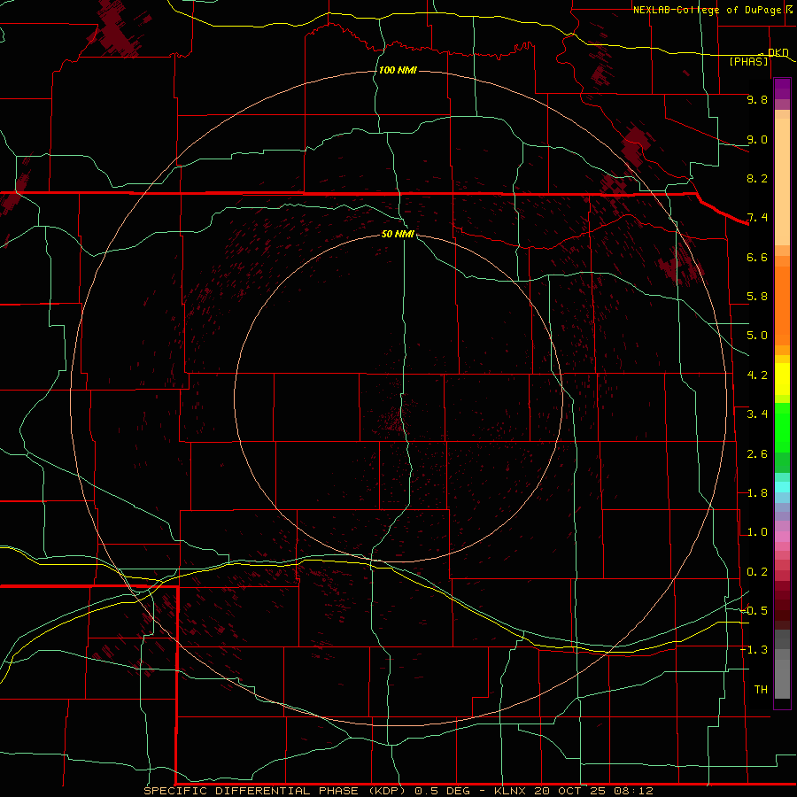Click the "KLNX" station identifier in caption
Viewport: 797px width, 797px height.
tap(510, 791)
